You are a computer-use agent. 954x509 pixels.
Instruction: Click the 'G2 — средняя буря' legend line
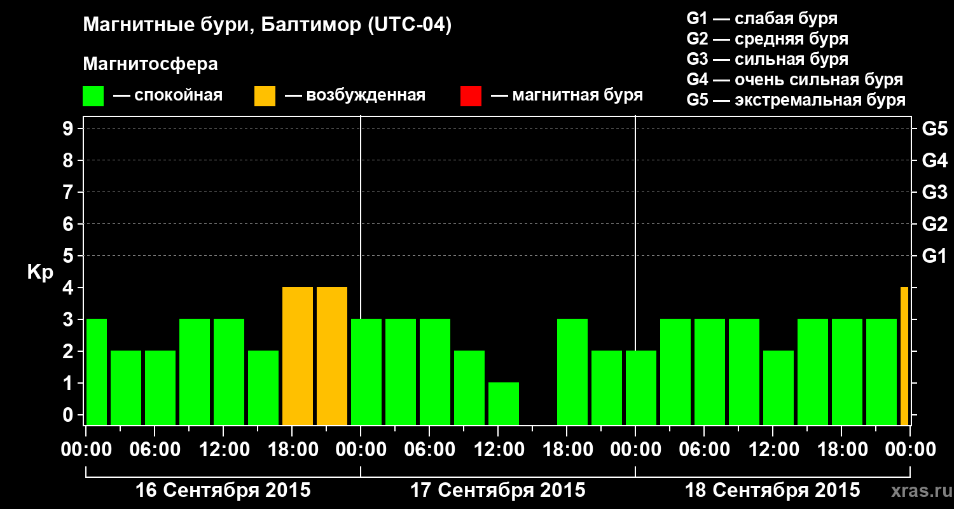point(768,39)
